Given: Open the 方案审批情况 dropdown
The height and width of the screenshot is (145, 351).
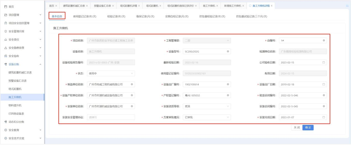Looking at the screenshot, I should pos(207,117).
